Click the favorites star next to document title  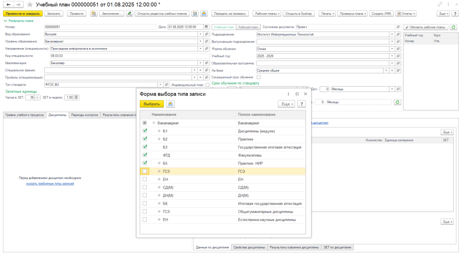(31, 4)
